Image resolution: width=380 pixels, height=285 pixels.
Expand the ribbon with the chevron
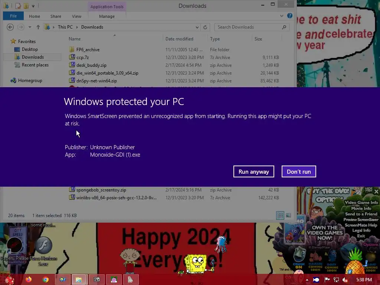point(281,16)
